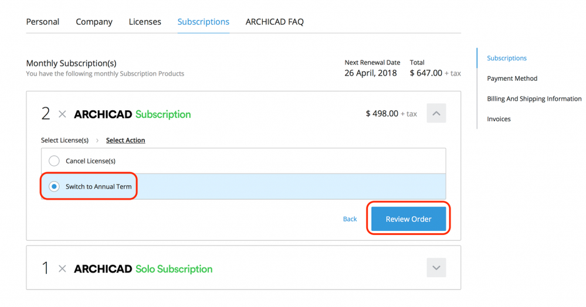
Task: Click the Select License(s) breadcrumb step
Action: point(65,141)
